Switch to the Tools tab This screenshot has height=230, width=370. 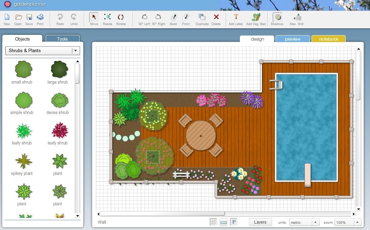pyautogui.click(x=62, y=39)
